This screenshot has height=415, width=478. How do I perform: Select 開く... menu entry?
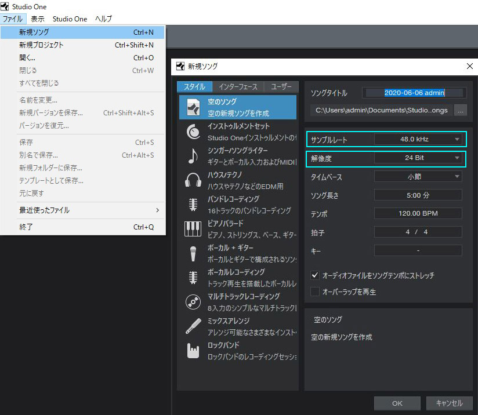point(82,58)
